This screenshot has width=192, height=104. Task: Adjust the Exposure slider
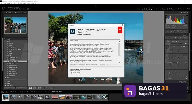[178, 57]
